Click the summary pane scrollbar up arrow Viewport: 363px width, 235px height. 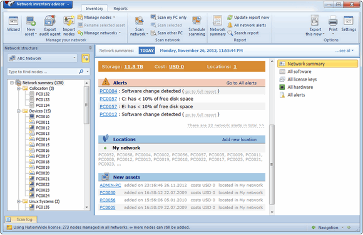coord(272,61)
